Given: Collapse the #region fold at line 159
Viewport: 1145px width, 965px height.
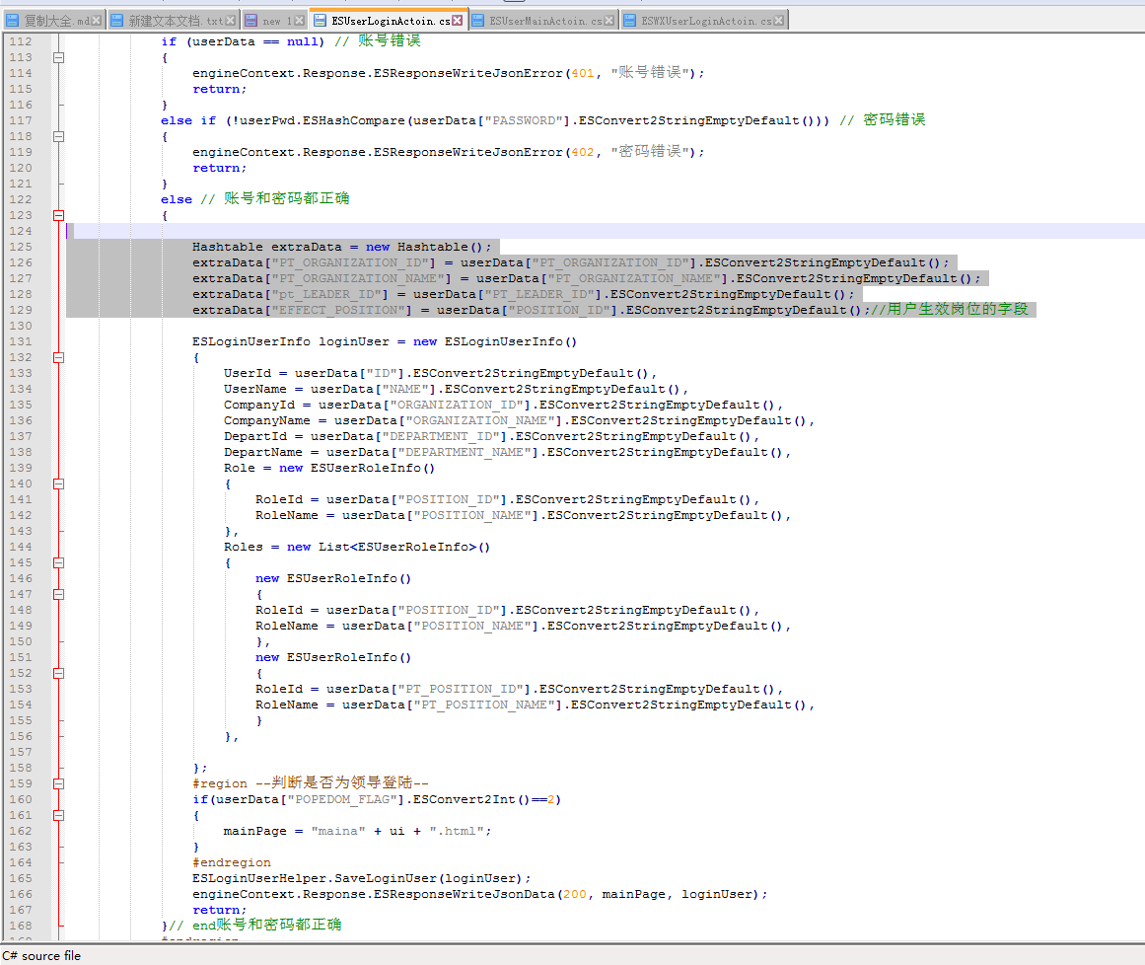Looking at the screenshot, I should pyautogui.click(x=59, y=783).
